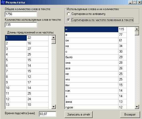Click down arrow of words list scrollbar
Screen dimensions: 142x119
(137, 107)
